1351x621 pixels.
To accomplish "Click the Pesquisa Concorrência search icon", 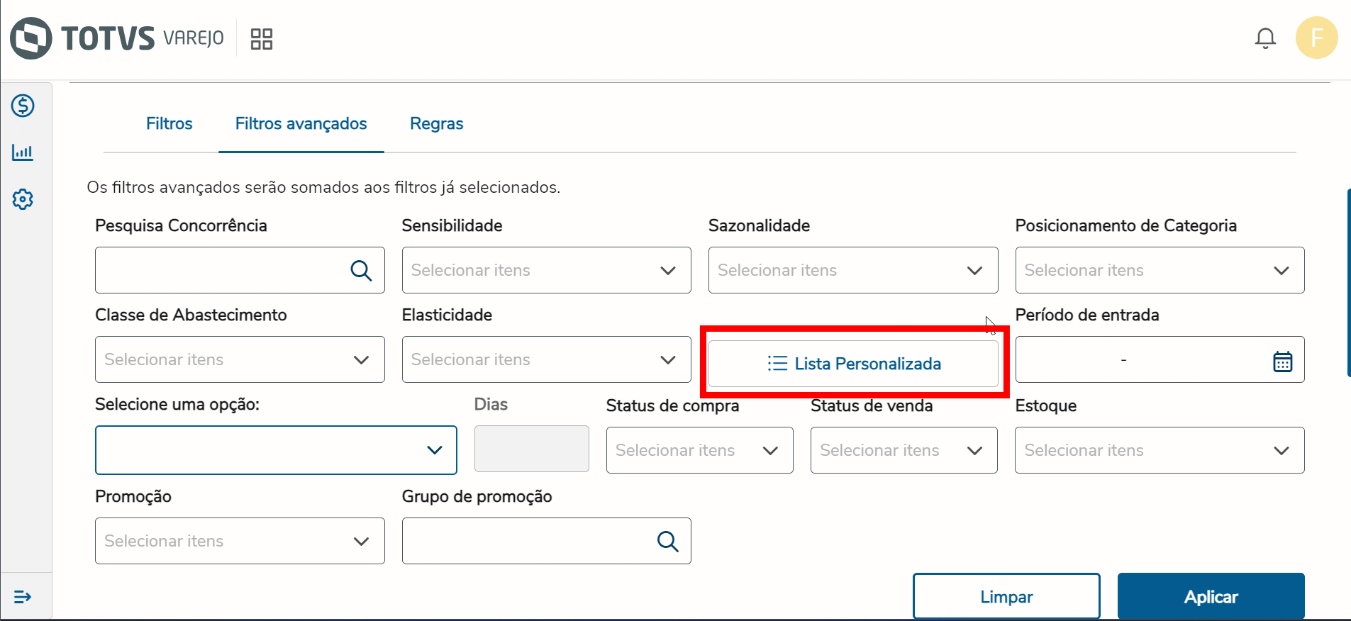I will tap(361, 270).
